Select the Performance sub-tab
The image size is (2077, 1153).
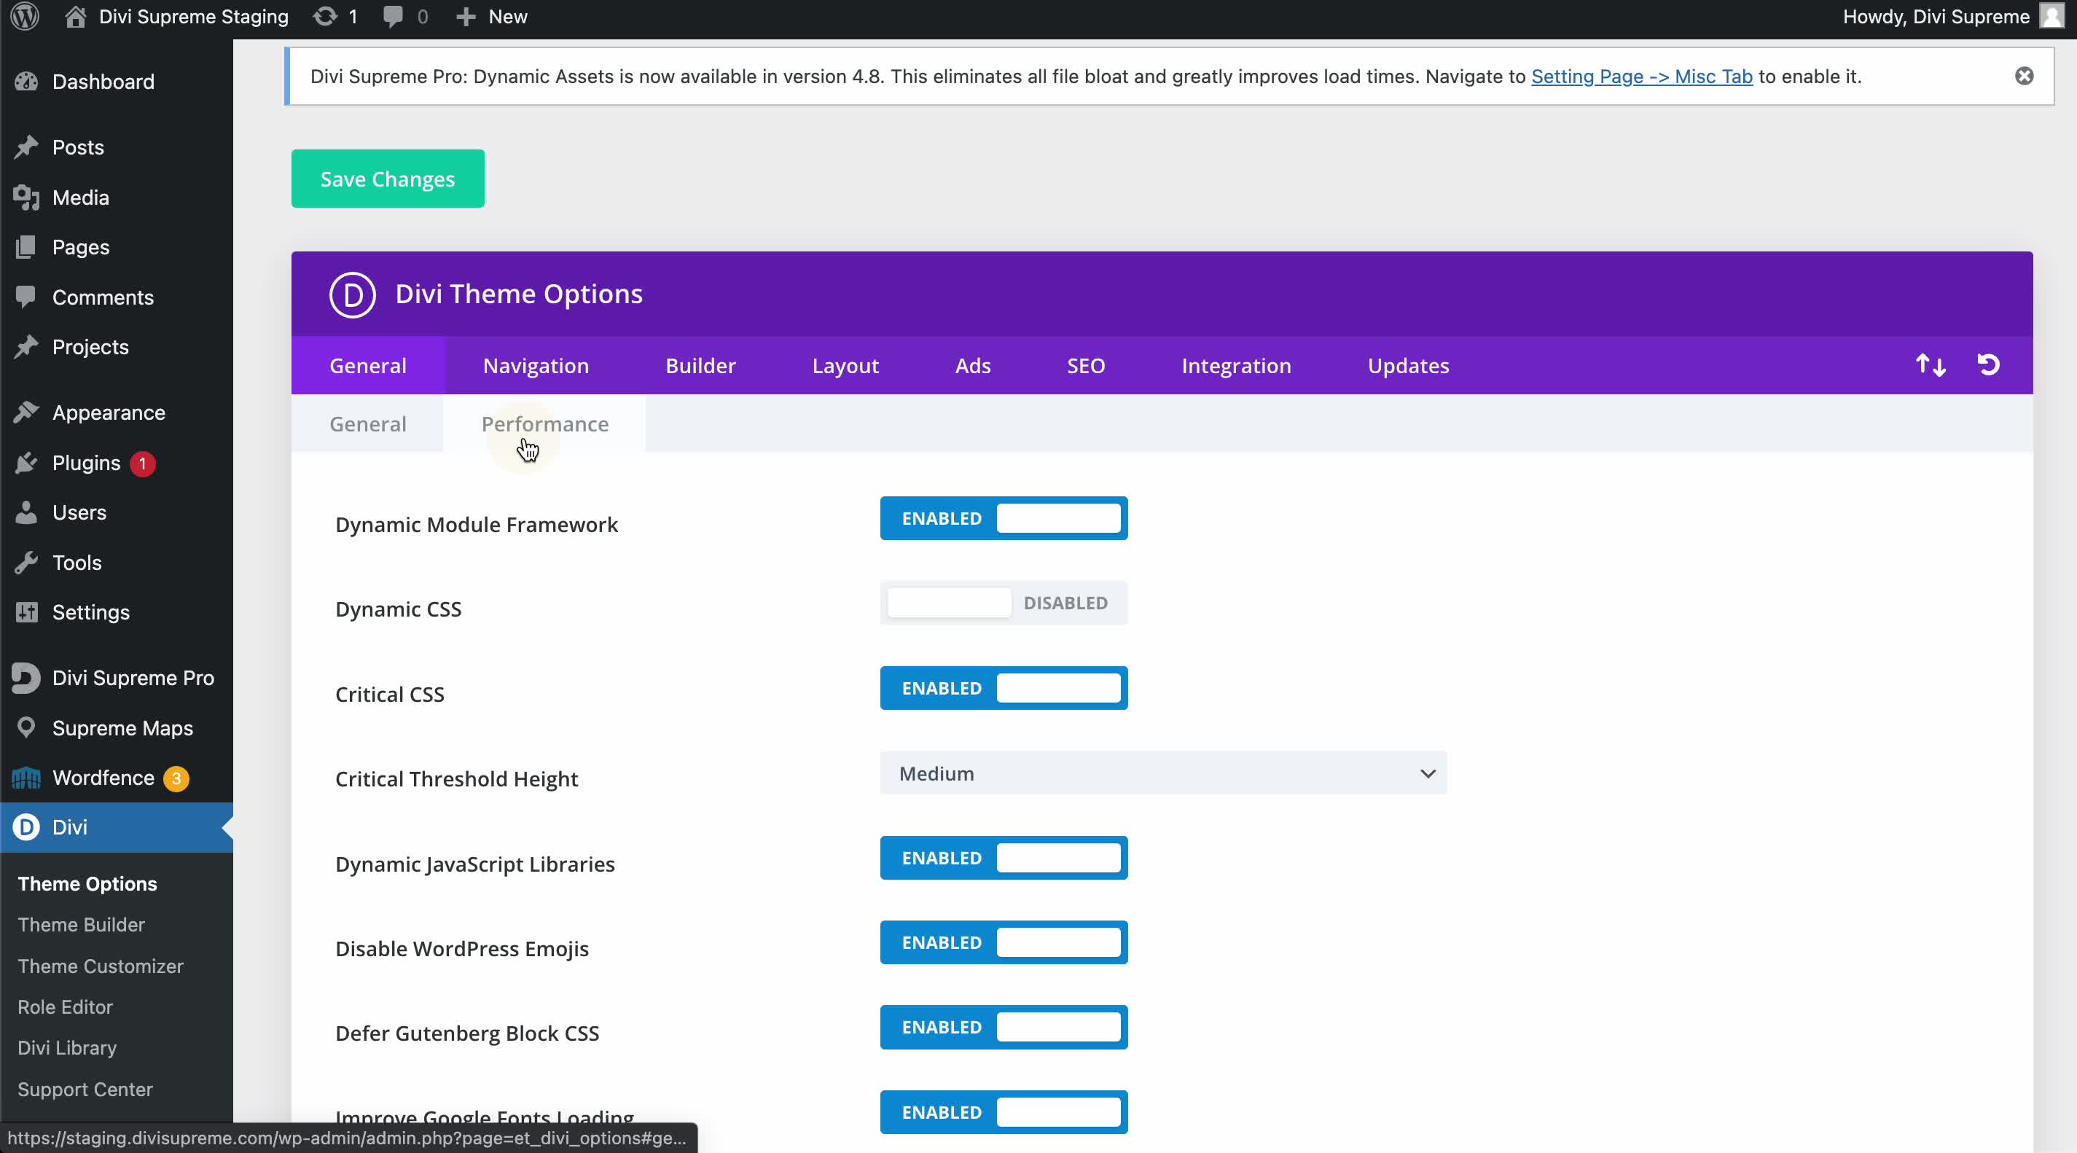click(x=545, y=424)
